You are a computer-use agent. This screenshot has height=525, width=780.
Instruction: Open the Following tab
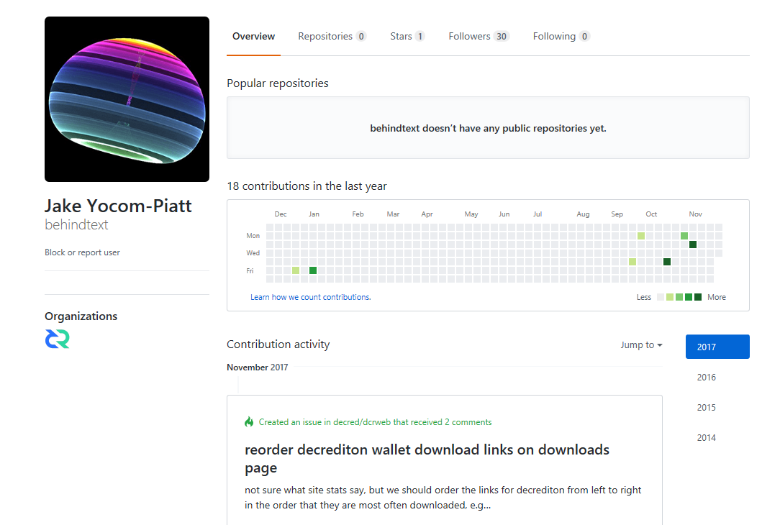tap(561, 36)
